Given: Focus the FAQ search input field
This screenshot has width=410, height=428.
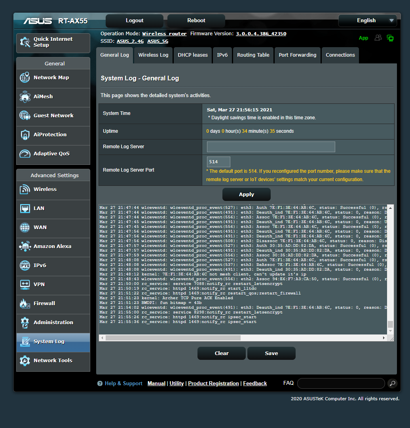Looking at the screenshot, I should (341, 384).
